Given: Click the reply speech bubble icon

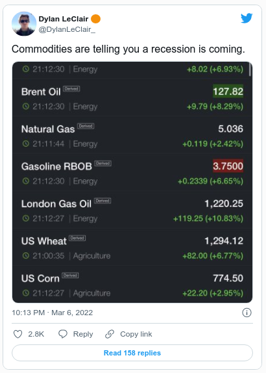Looking at the screenshot, I should pos(63,334).
